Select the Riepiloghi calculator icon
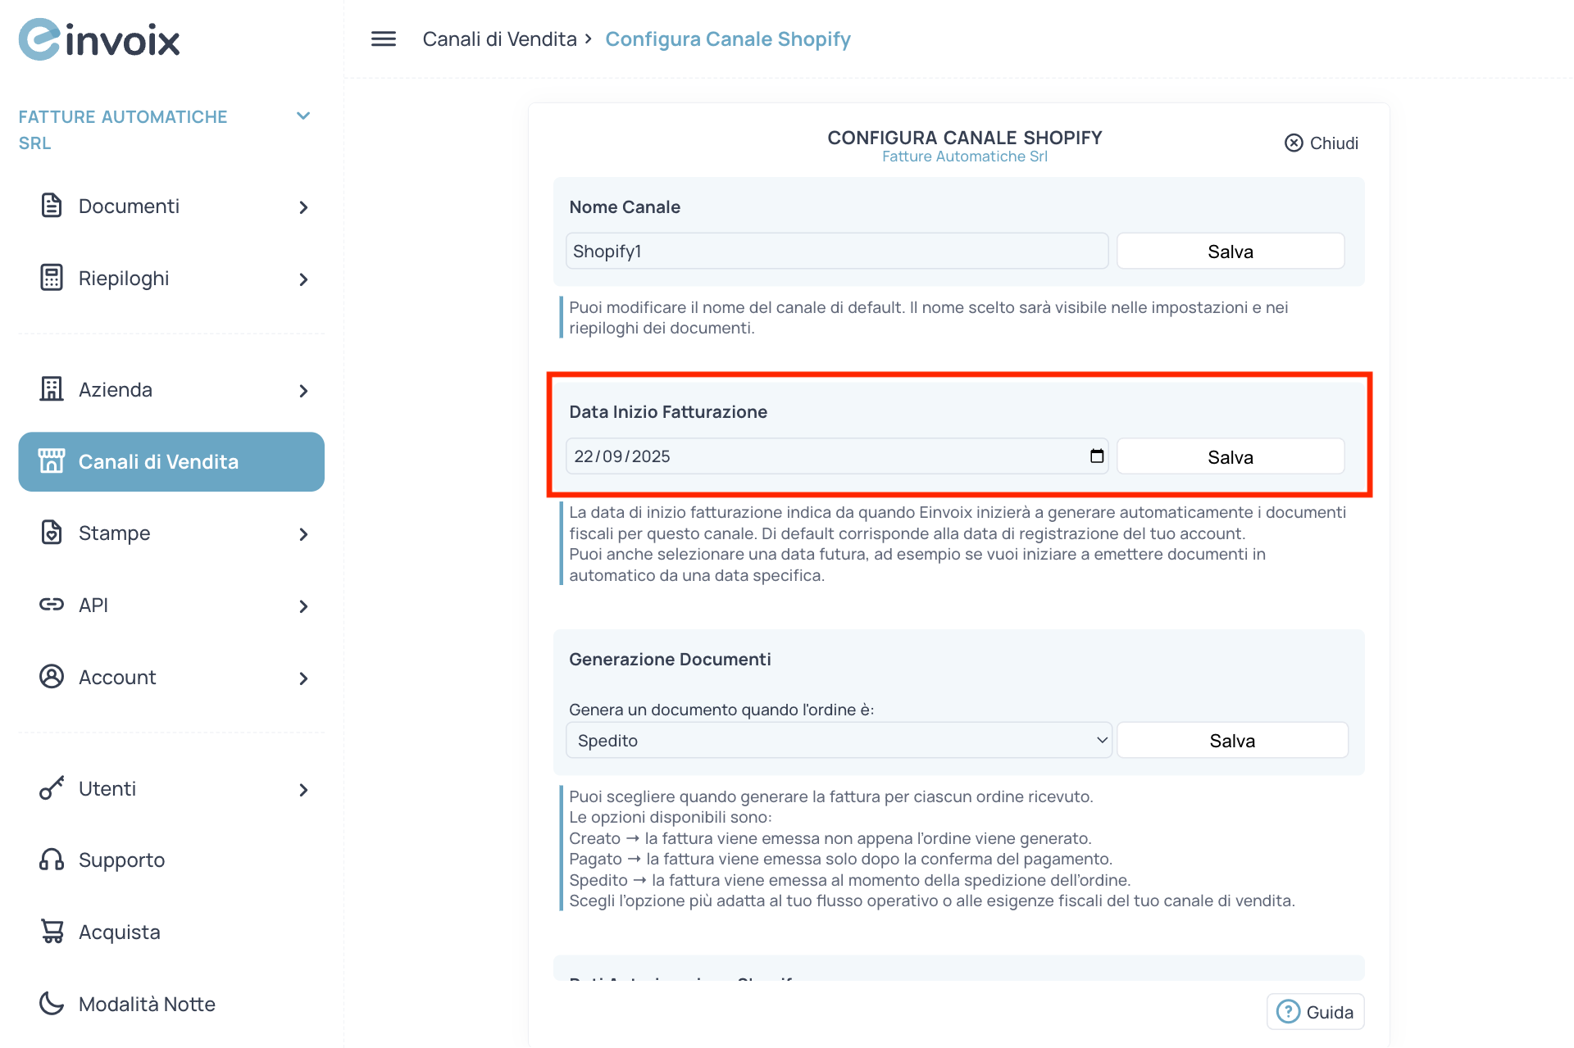Viewport: 1574px width, 1048px height. (52, 278)
